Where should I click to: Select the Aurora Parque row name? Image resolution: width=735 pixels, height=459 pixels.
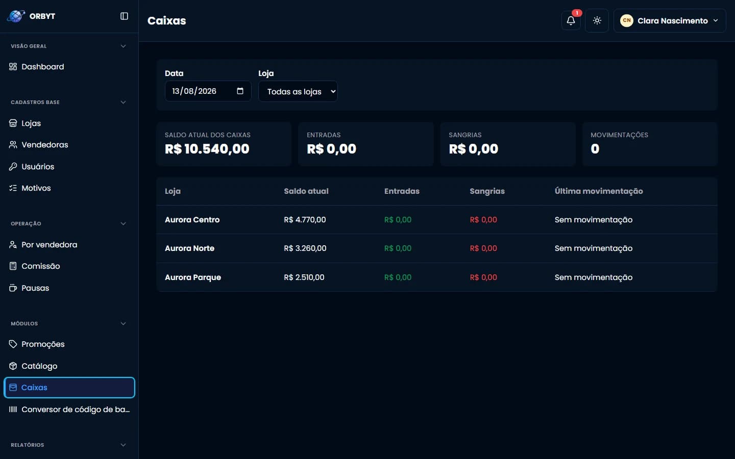pos(193,277)
